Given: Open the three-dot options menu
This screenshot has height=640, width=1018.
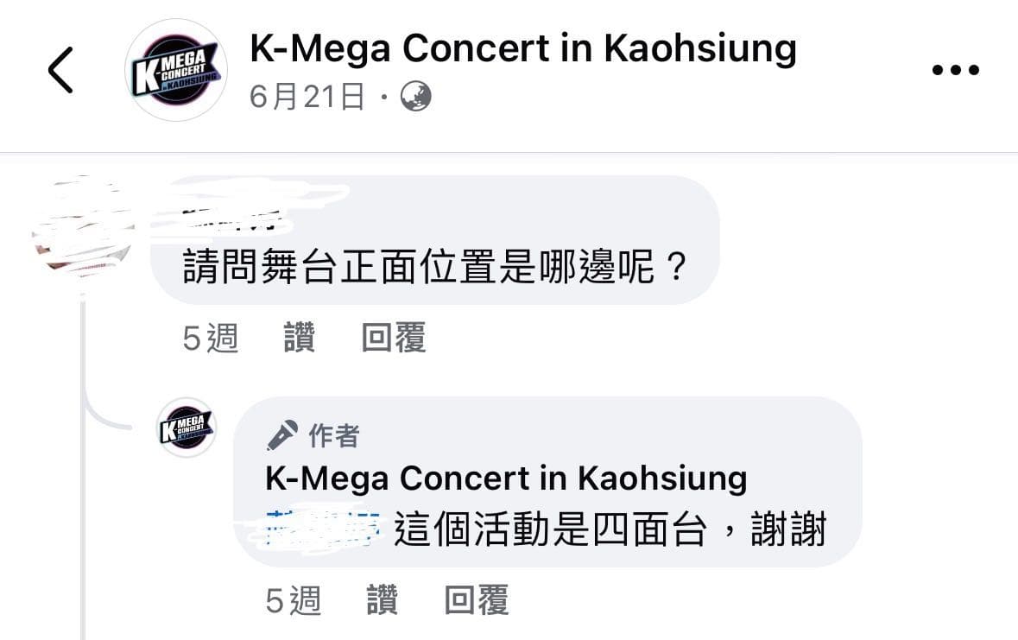Looking at the screenshot, I should click(x=955, y=71).
